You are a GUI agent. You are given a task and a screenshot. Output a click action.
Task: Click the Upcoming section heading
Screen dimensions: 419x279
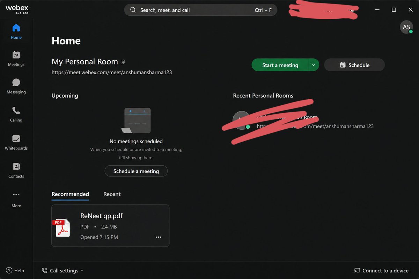pos(65,96)
